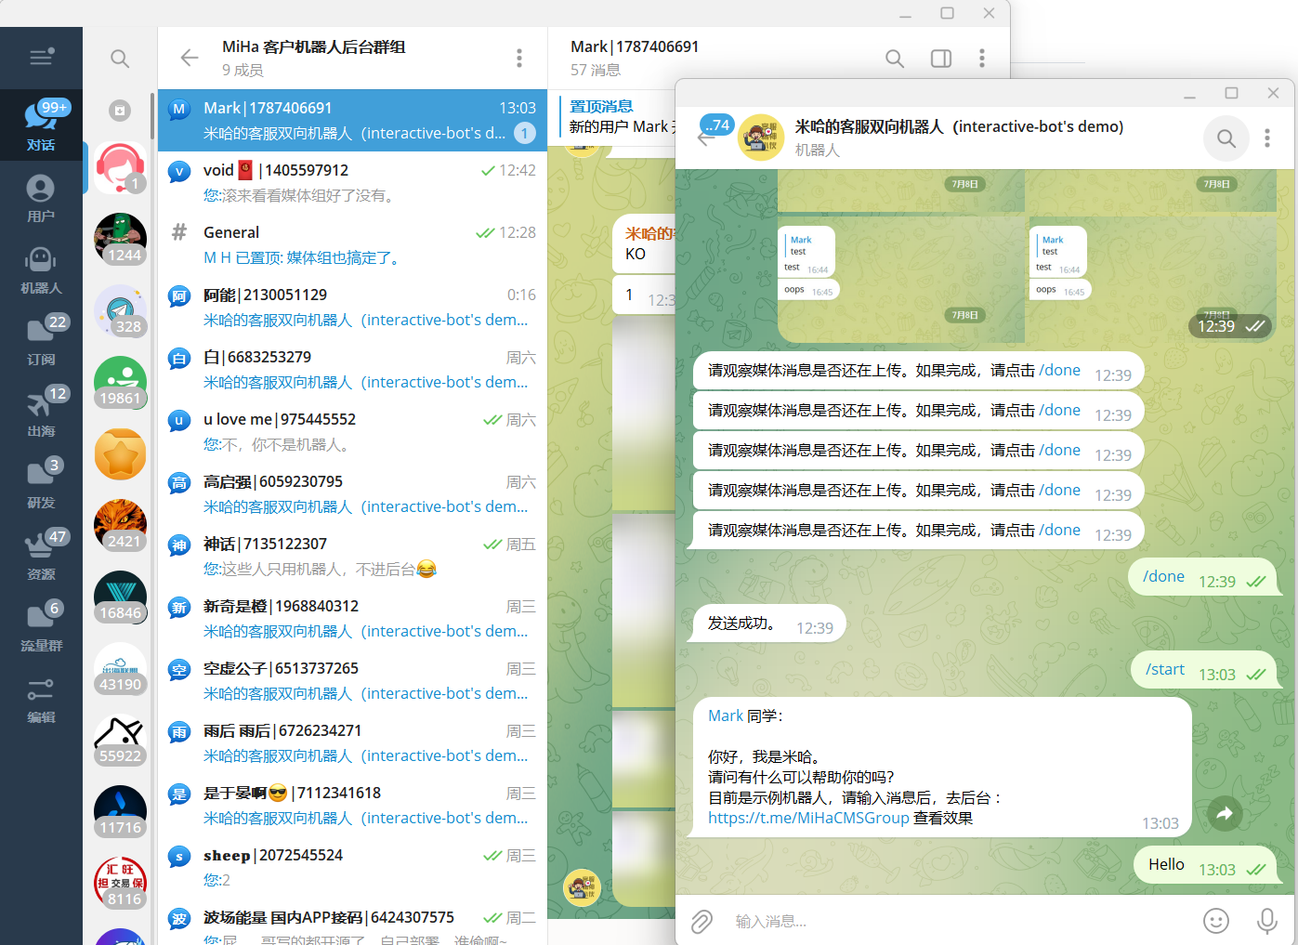This screenshot has width=1298, height=945.
Task: Click sender avatar at bottom of topic chat
Action: 583,887
